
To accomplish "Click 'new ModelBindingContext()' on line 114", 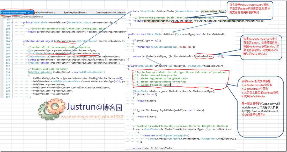I will (x=90, y=72).
